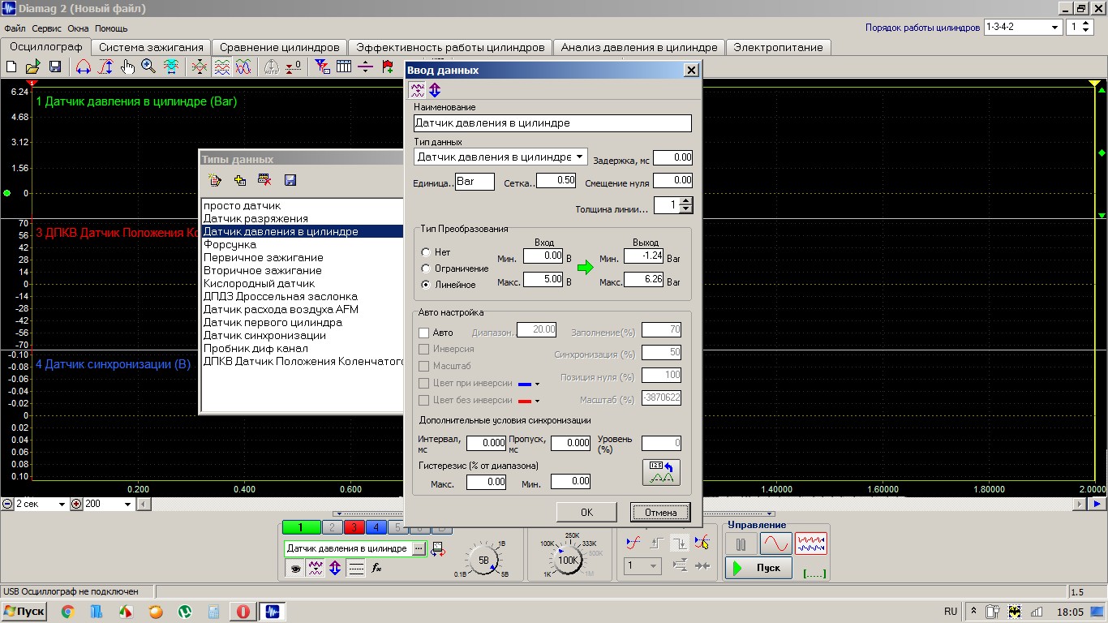Select the magnifier zoom tool
The height and width of the screenshot is (623, 1108).
pyautogui.click(x=148, y=67)
